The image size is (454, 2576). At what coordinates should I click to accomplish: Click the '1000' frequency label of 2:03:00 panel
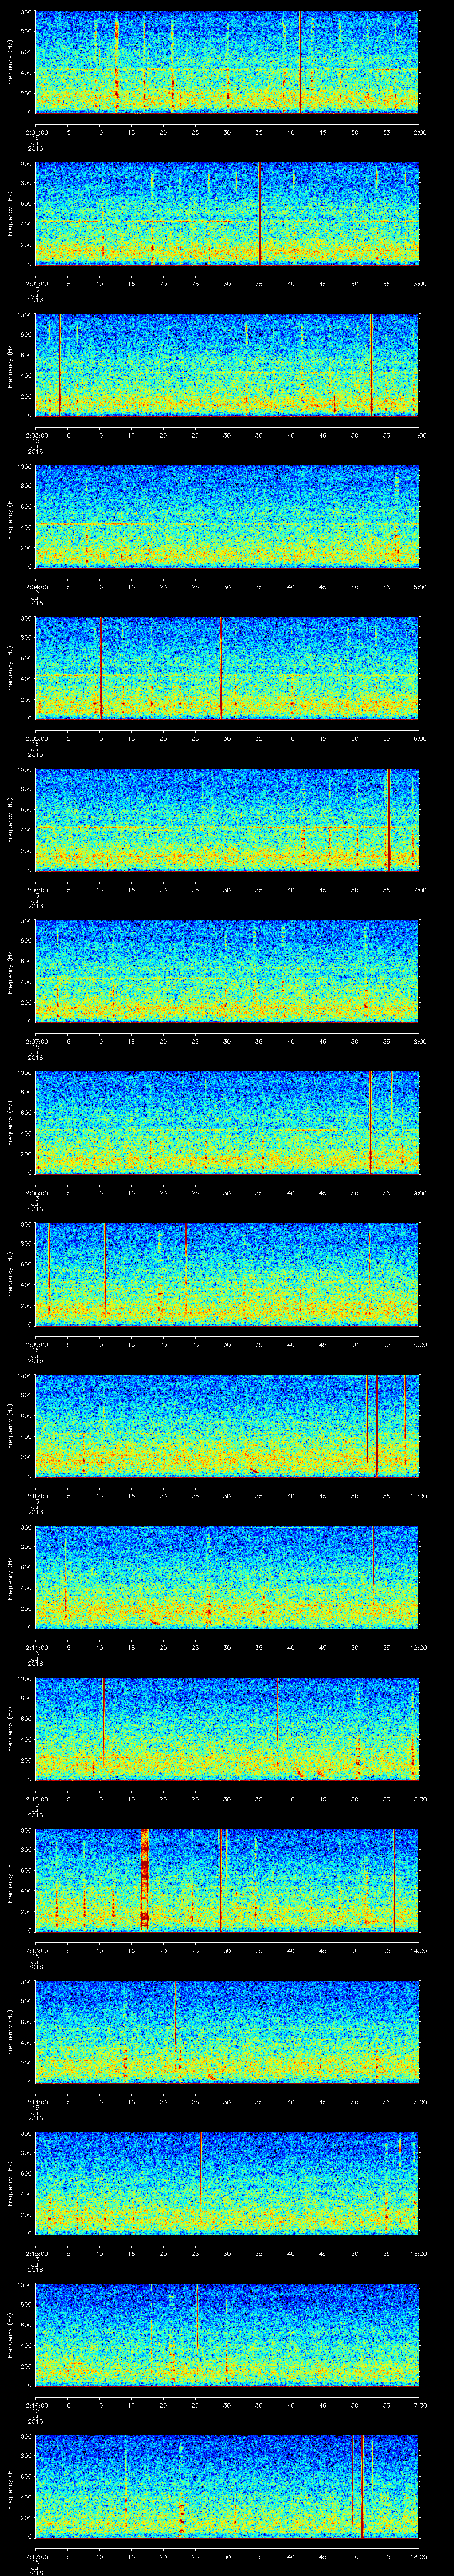[24, 316]
